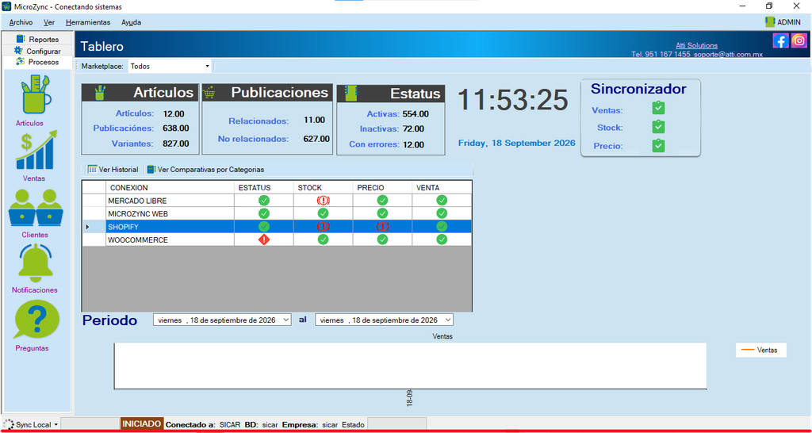Click the VENTA column header
The height and width of the screenshot is (433, 812).
[442, 187]
